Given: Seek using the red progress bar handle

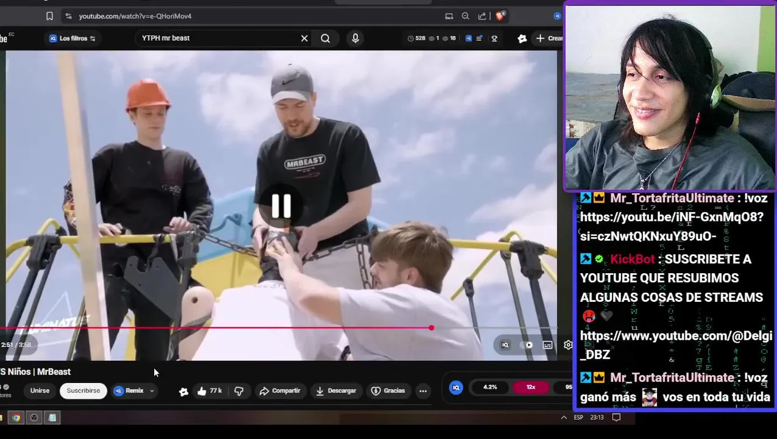Looking at the screenshot, I should (431, 328).
